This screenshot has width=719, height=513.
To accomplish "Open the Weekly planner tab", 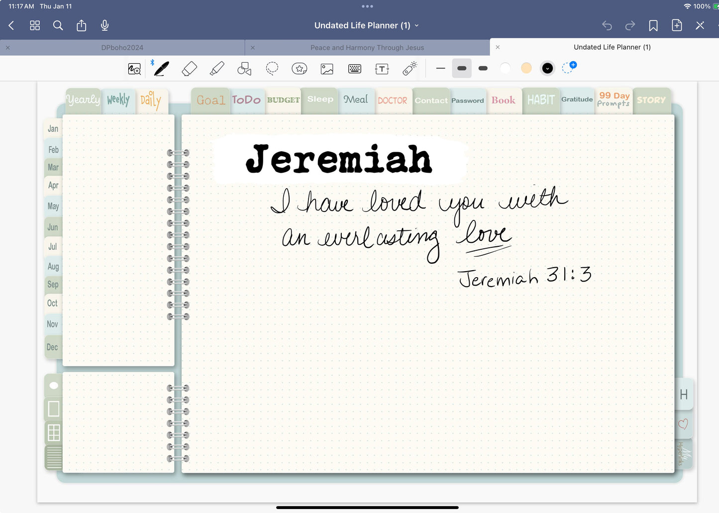I will tap(118, 100).
